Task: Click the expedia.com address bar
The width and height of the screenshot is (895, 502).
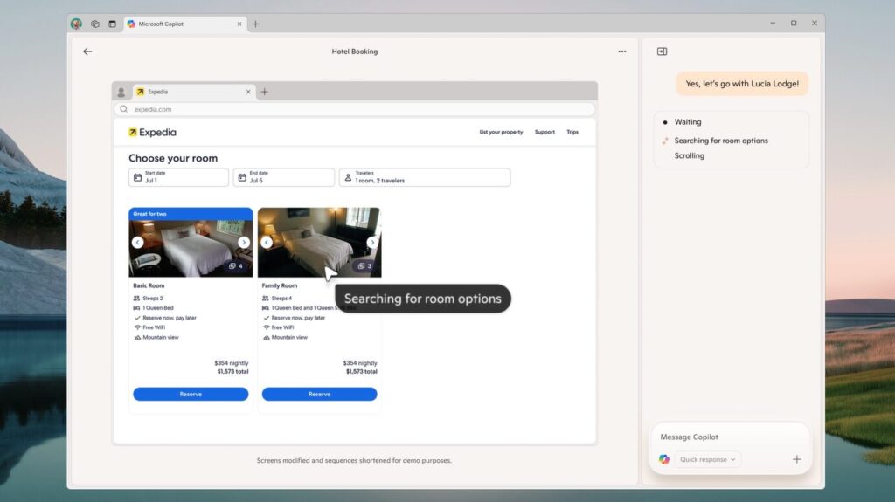Action: (x=355, y=109)
